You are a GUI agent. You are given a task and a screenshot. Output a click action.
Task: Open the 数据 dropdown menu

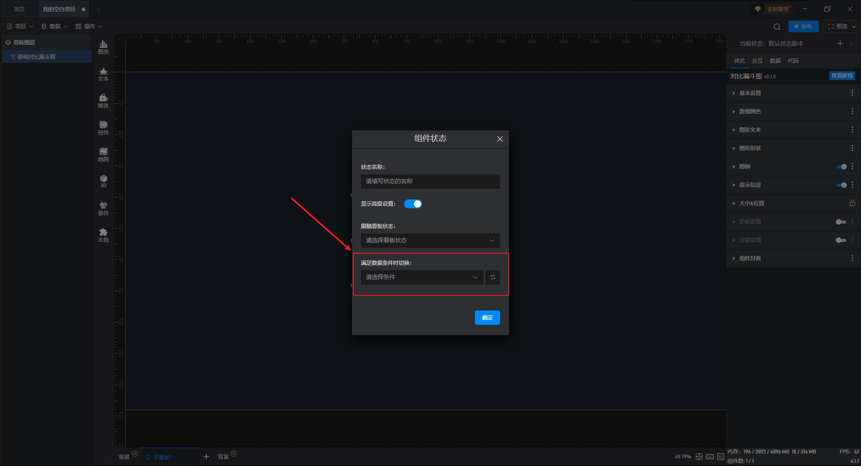(55, 26)
